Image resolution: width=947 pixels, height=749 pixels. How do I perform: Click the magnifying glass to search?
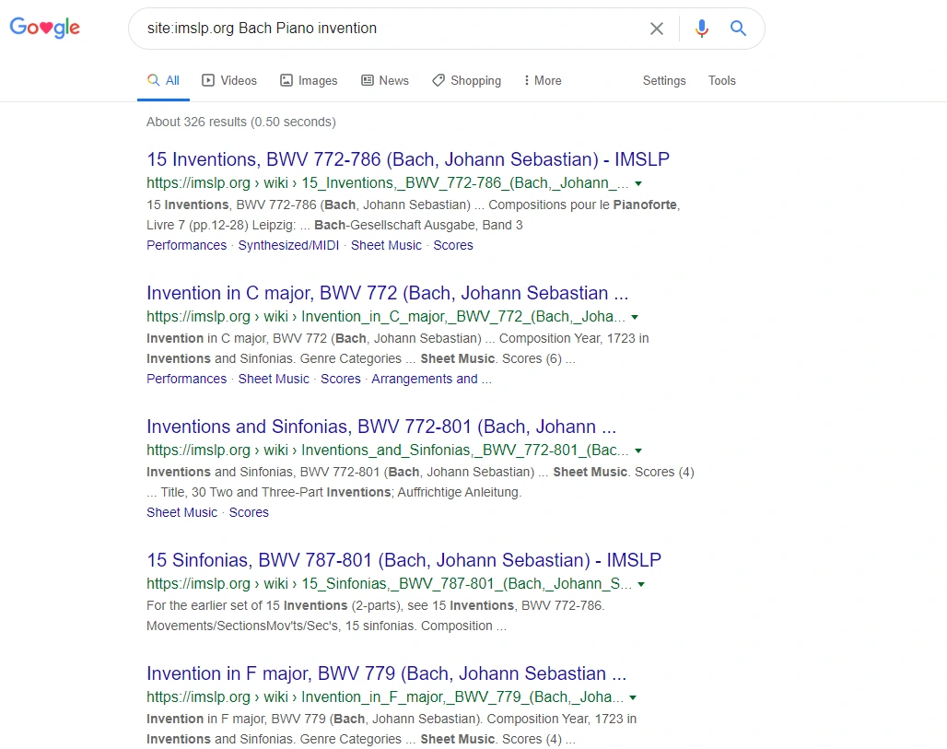(738, 29)
